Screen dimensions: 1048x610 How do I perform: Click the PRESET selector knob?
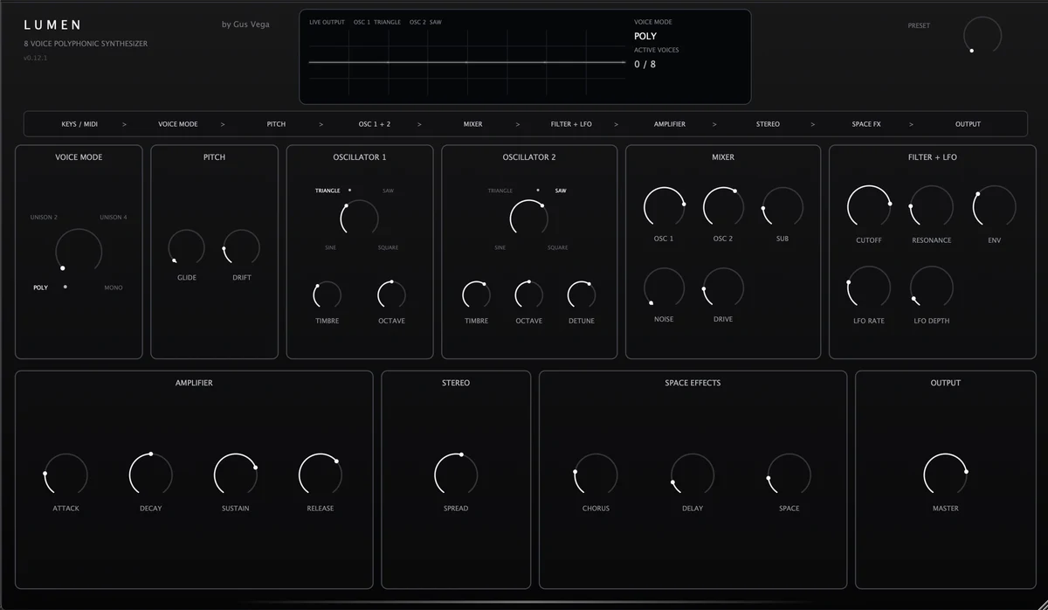(x=982, y=35)
